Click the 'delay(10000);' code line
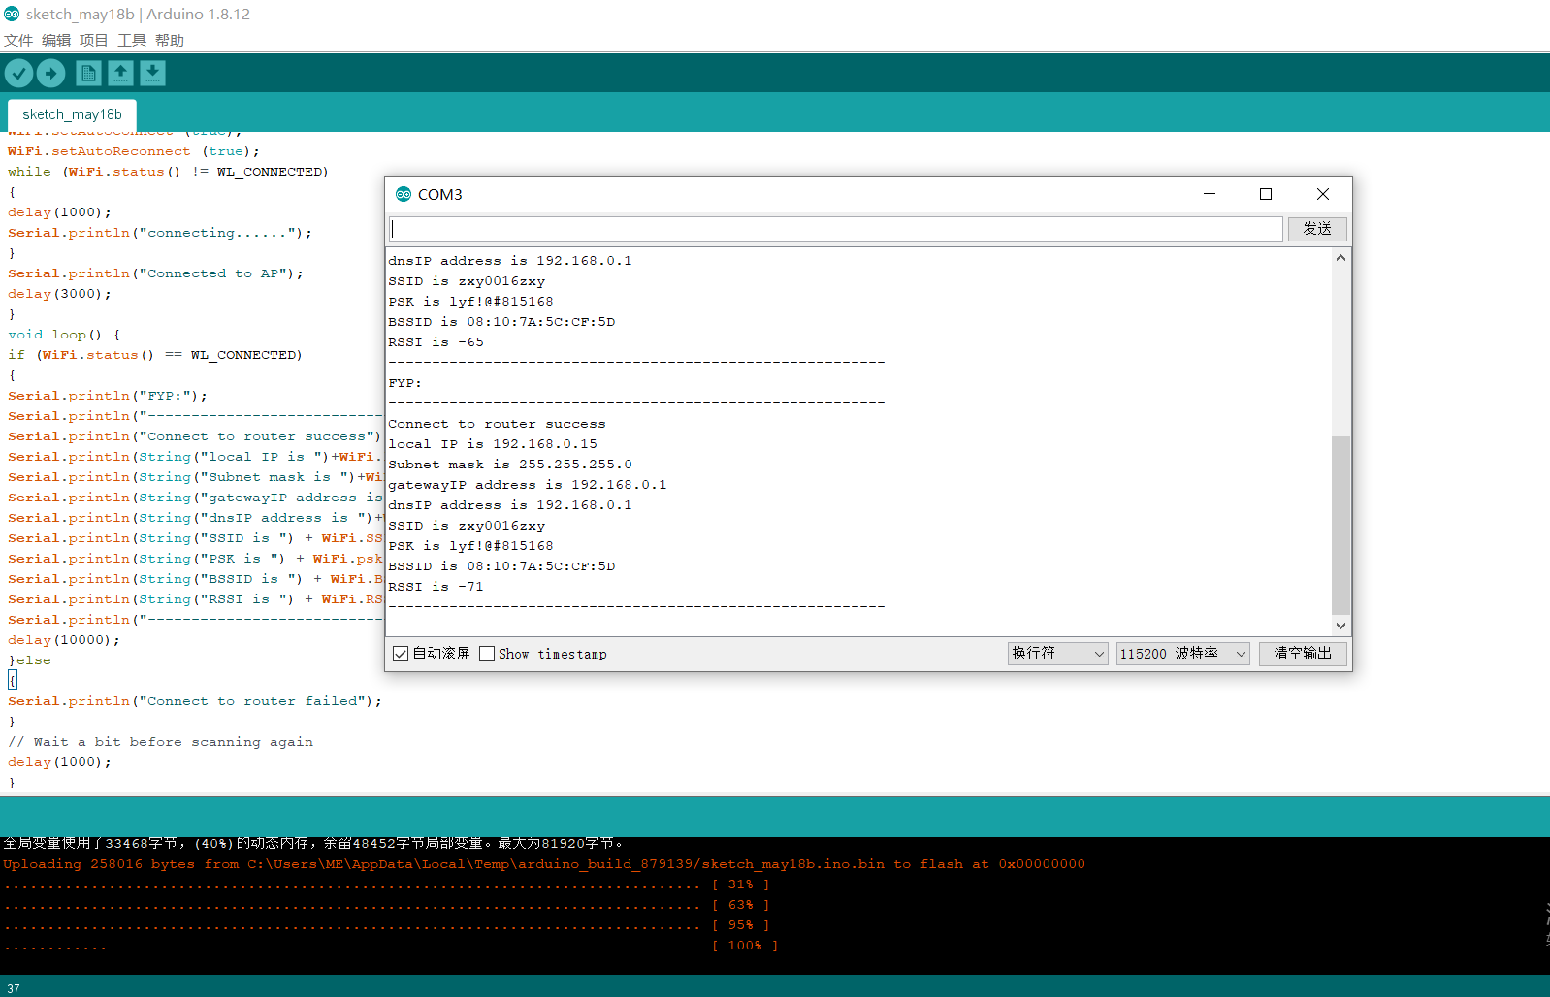This screenshot has height=997, width=1550. point(64,640)
